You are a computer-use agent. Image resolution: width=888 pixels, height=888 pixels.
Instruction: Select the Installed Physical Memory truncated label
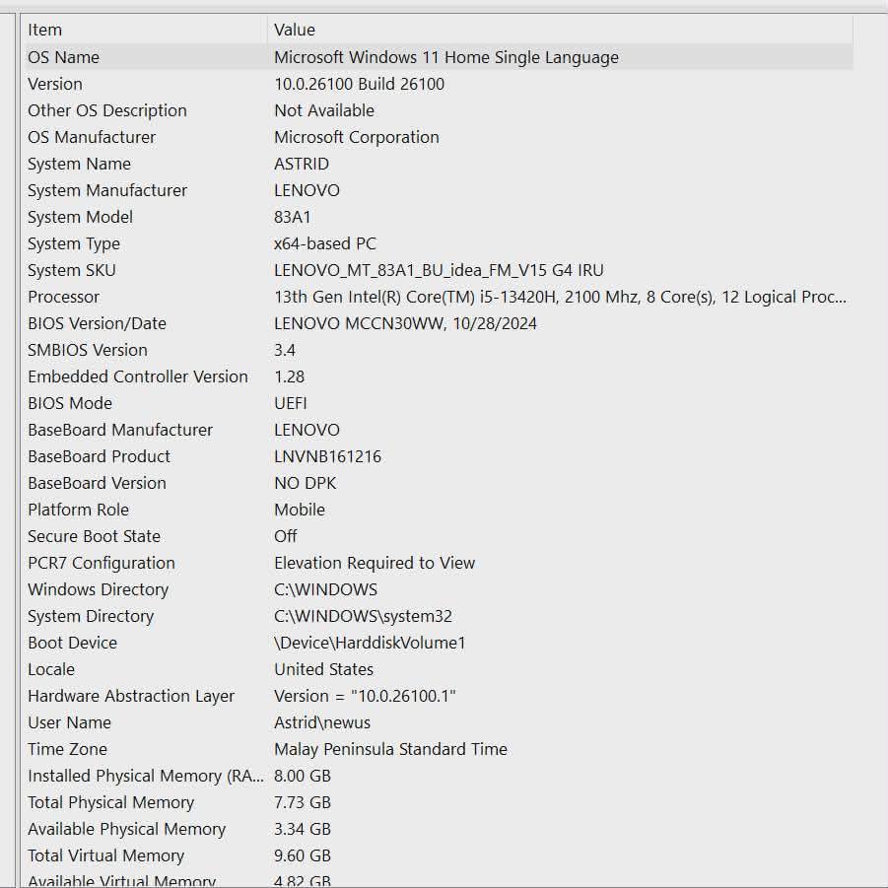146,776
